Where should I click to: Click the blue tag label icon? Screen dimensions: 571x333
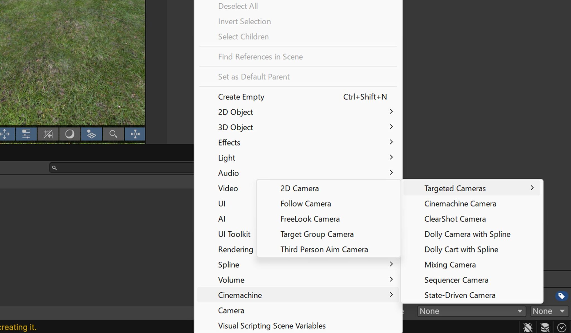point(561,296)
